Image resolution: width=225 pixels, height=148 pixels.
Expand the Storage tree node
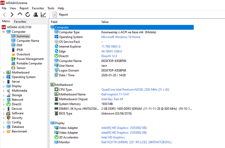pos(4,95)
